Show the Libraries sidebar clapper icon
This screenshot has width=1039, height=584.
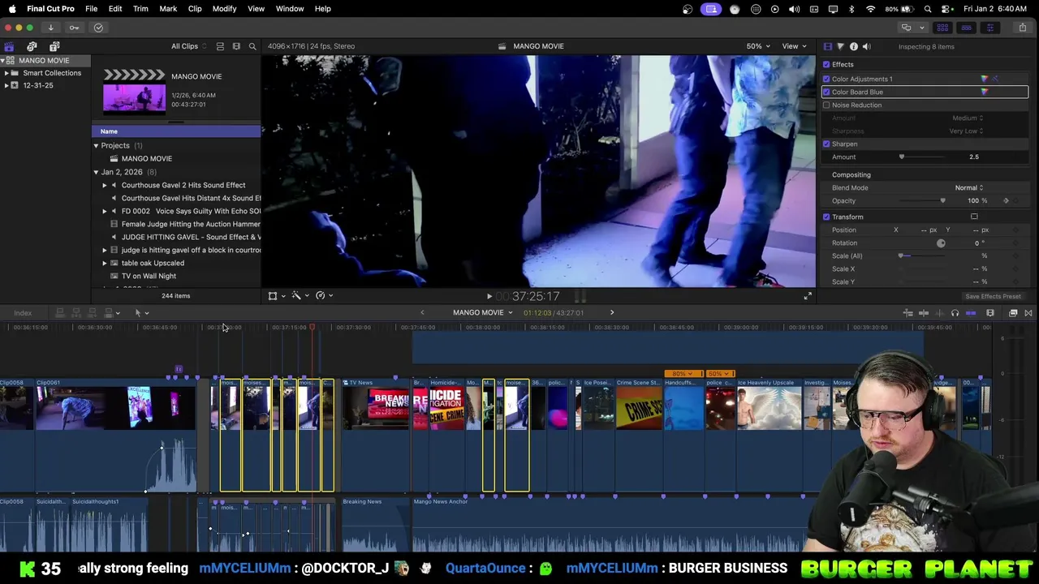tap(9, 46)
